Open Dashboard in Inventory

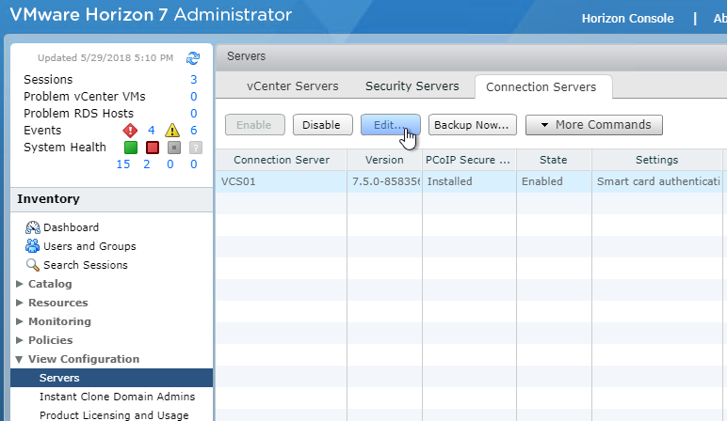(71, 227)
